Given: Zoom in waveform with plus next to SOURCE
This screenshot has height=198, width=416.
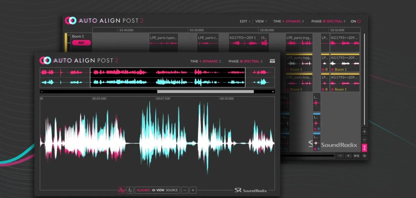Looking at the screenshot, I should (x=193, y=190).
